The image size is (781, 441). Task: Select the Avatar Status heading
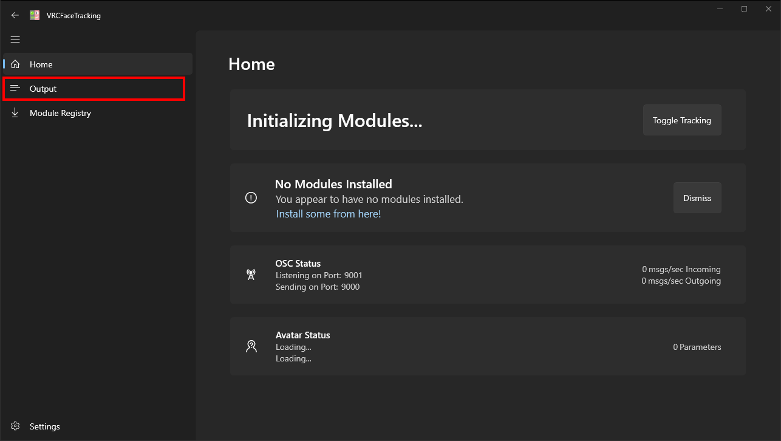pos(302,335)
